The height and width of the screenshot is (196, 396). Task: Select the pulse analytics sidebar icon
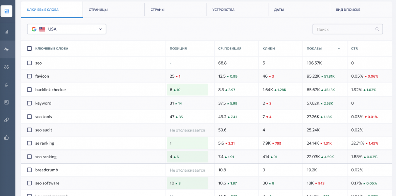tap(7, 49)
